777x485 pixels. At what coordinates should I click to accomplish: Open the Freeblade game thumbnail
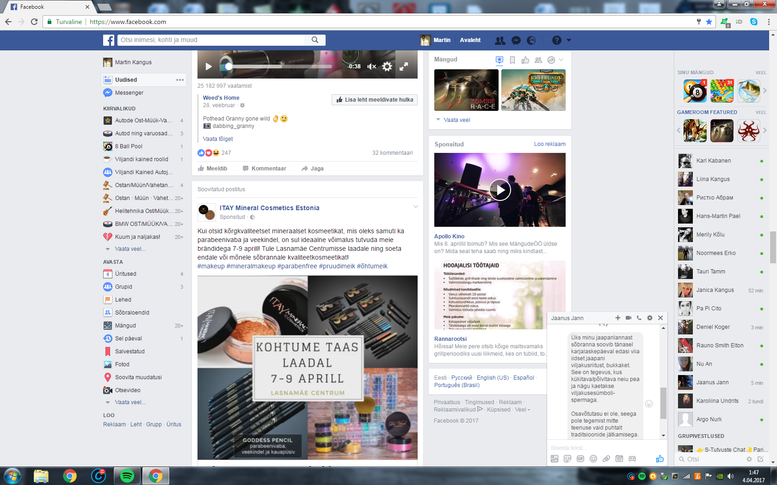[x=533, y=90]
